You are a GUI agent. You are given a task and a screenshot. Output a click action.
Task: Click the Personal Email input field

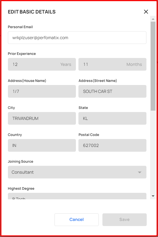coord(77,38)
